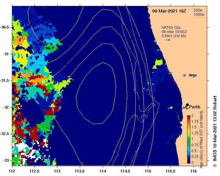Select the "06-Mar-2021 16Z" date title
This screenshot has height=176, width=220.
[x=169, y=11]
